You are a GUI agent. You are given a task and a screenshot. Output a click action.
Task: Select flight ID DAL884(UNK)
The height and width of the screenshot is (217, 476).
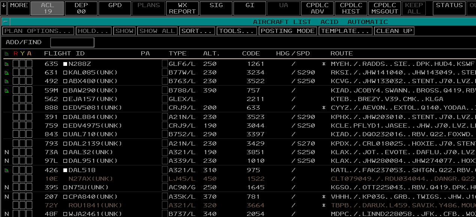pos(93,117)
